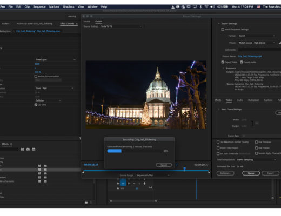Open the Sequence menu
Image resolution: width=281 pixels, height=216 pixels.
[x=39, y=7]
